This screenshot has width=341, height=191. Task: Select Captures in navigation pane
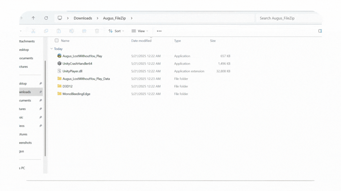(23, 134)
